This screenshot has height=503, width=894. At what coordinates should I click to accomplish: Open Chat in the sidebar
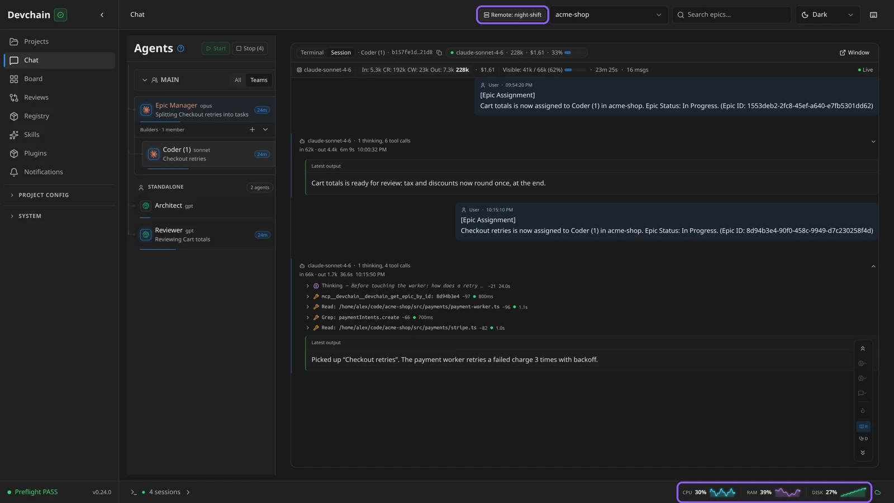pyautogui.click(x=59, y=60)
